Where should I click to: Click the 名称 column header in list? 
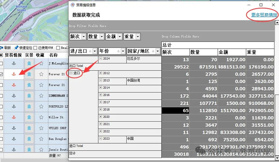click(x=58, y=55)
